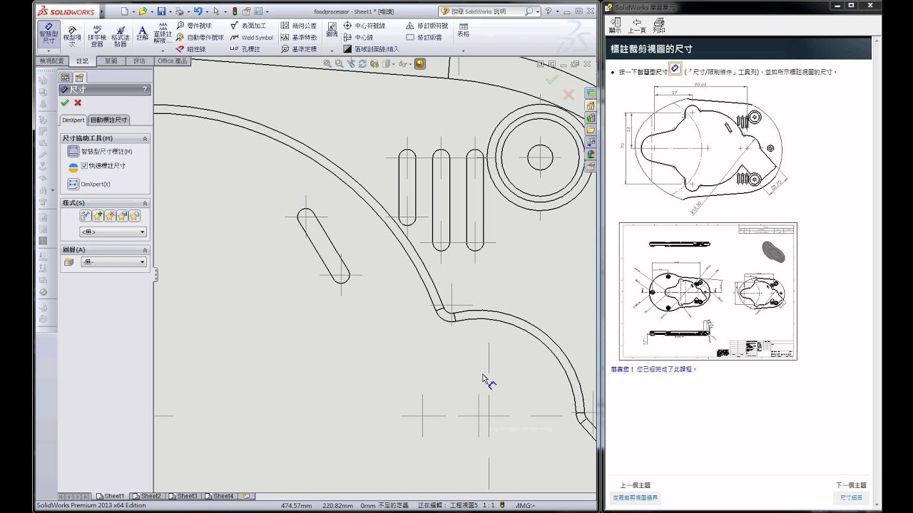Expand the Smart Dimension dropdown arrow
Image resolution: width=913 pixels, height=513 pixels.
pyautogui.click(x=49, y=51)
